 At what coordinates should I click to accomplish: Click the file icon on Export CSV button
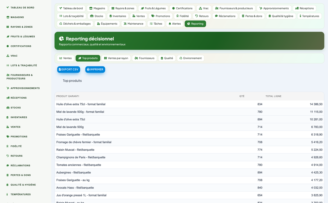[x=60, y=70]
